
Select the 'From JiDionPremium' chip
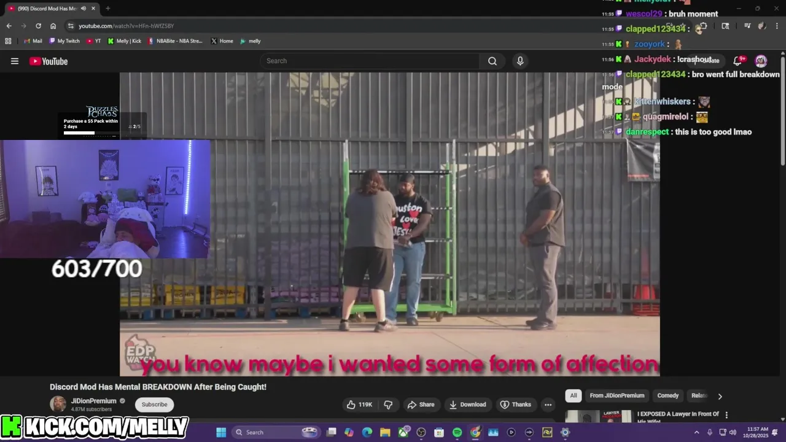click(x=617, y=395)
